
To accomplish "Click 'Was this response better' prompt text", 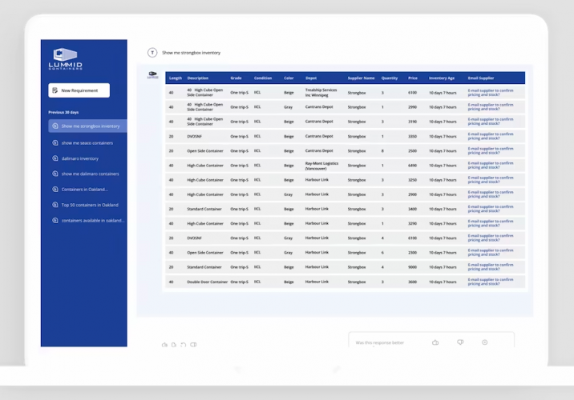I will (380, 342).
